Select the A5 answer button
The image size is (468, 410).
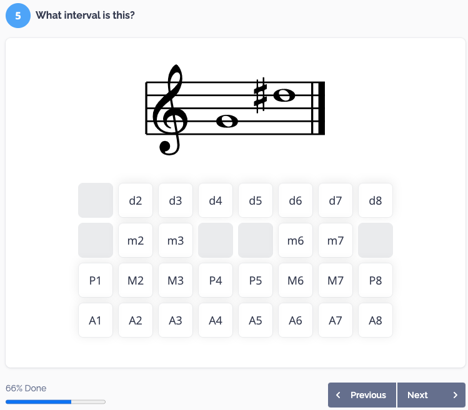[x=256, y=320]
